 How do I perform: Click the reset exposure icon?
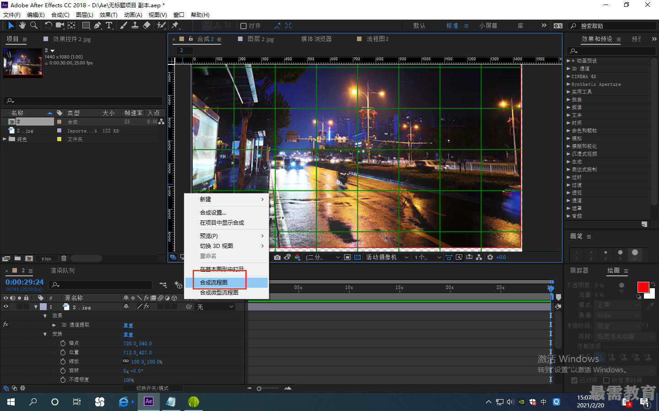(x=490, y=258)
